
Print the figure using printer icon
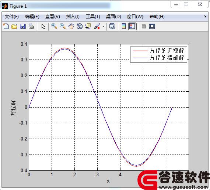pyautogui.click(x=31, y=26)
